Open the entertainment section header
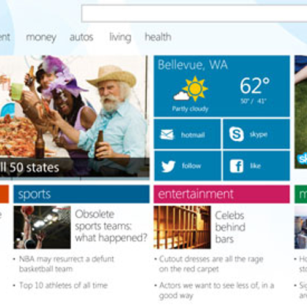Image resolution: width=307 pixels, height=307 pixels. tap(222, 194)
